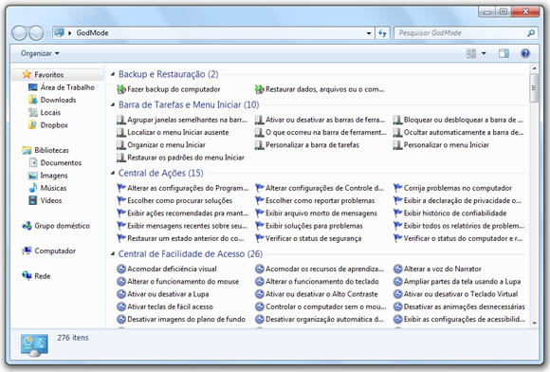Open 'Desativar as animações desnecessárias'
Viewport: 550px width, 372px height.
coord(459,307)
